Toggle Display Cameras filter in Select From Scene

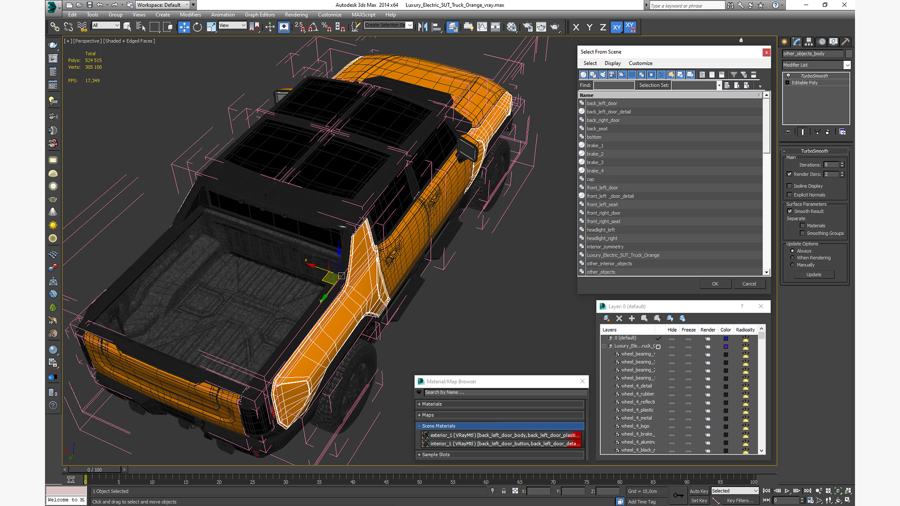(x=612, y=75)
